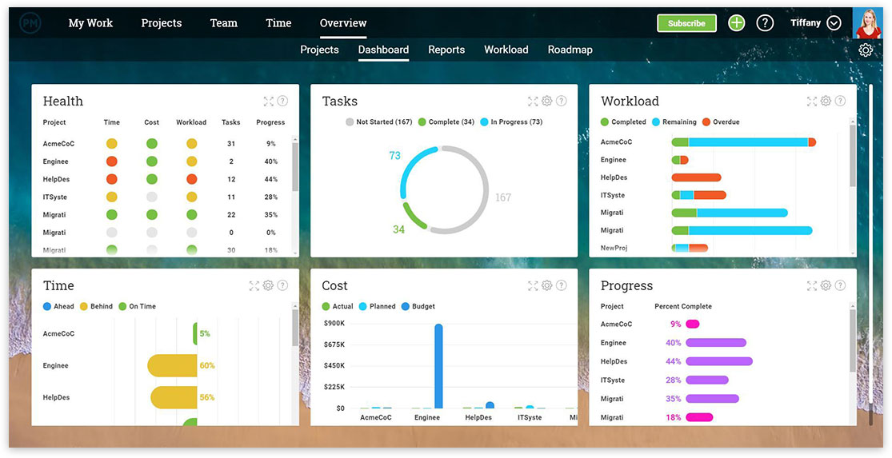Screen dimensions: 892x458
Task: Switch to the Workload sub-tab
Action: click(506, 50)
